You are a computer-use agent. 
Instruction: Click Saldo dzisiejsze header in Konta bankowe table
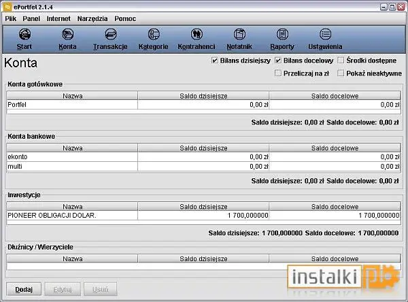point(203,148)
